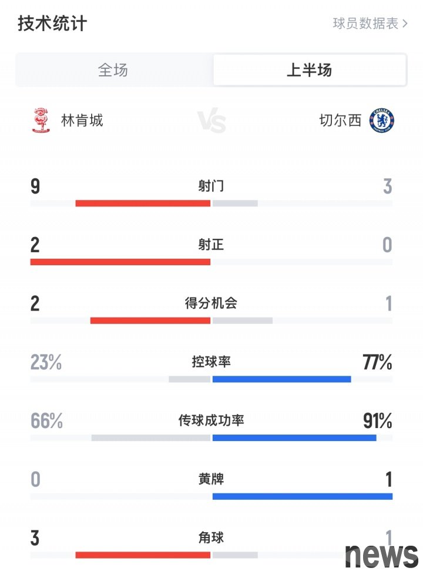
Task: Click the blue 黄牌 yellow card bar
Action: pyautogui.click(x=303, y=496)
